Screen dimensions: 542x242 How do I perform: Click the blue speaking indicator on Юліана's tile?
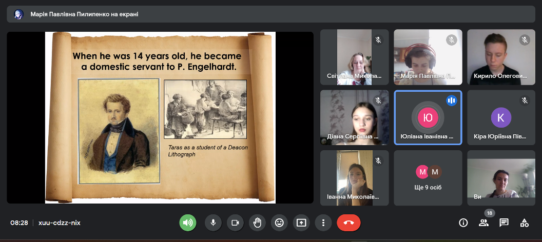(452, 100)
